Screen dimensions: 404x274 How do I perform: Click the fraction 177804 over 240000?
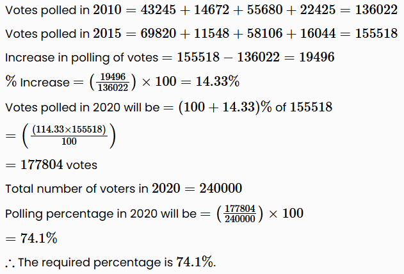[239, 213]
